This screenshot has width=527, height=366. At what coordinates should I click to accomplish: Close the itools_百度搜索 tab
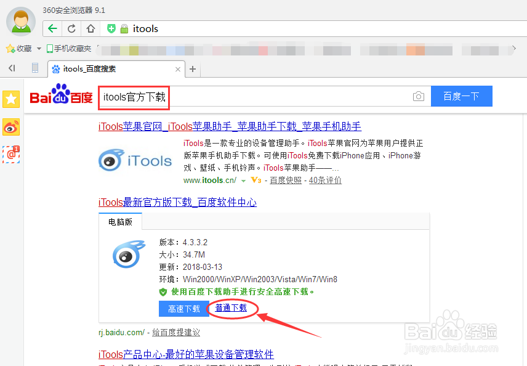178,69
